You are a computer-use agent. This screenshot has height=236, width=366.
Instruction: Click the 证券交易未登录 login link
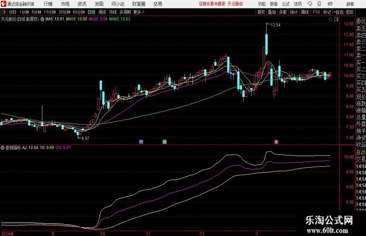pyautogui.click(x=212, y=4)
